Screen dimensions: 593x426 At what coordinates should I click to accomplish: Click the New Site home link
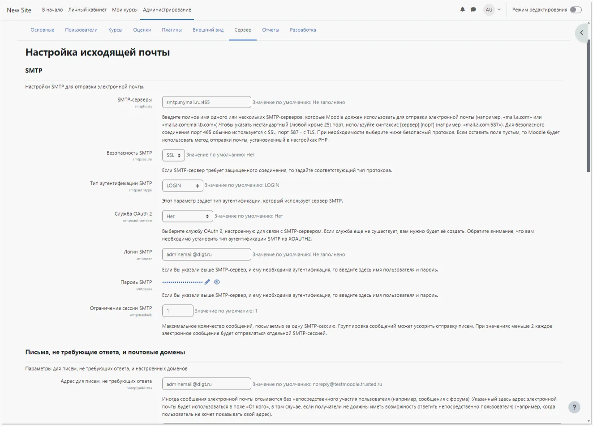[19, 10]
